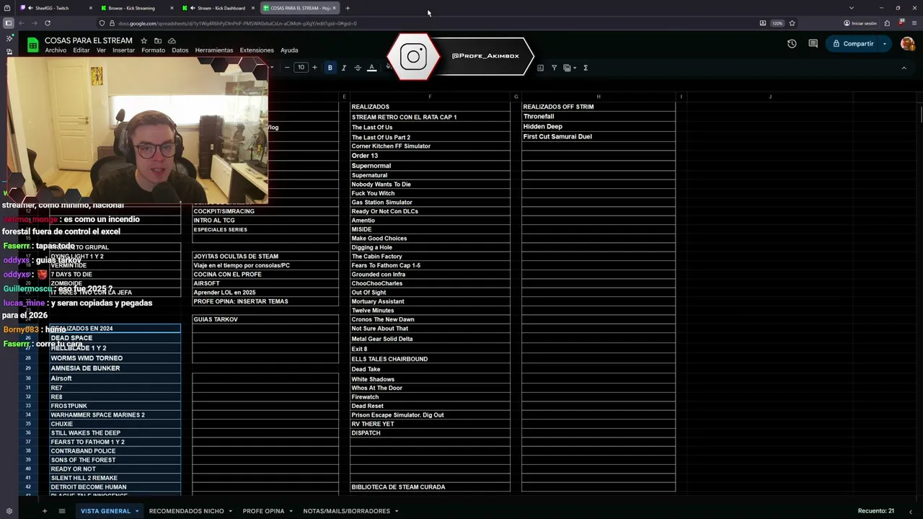
Task: Open the VISTA GENERAL tab dropdown arrow
Action: [x=136, y=511]
